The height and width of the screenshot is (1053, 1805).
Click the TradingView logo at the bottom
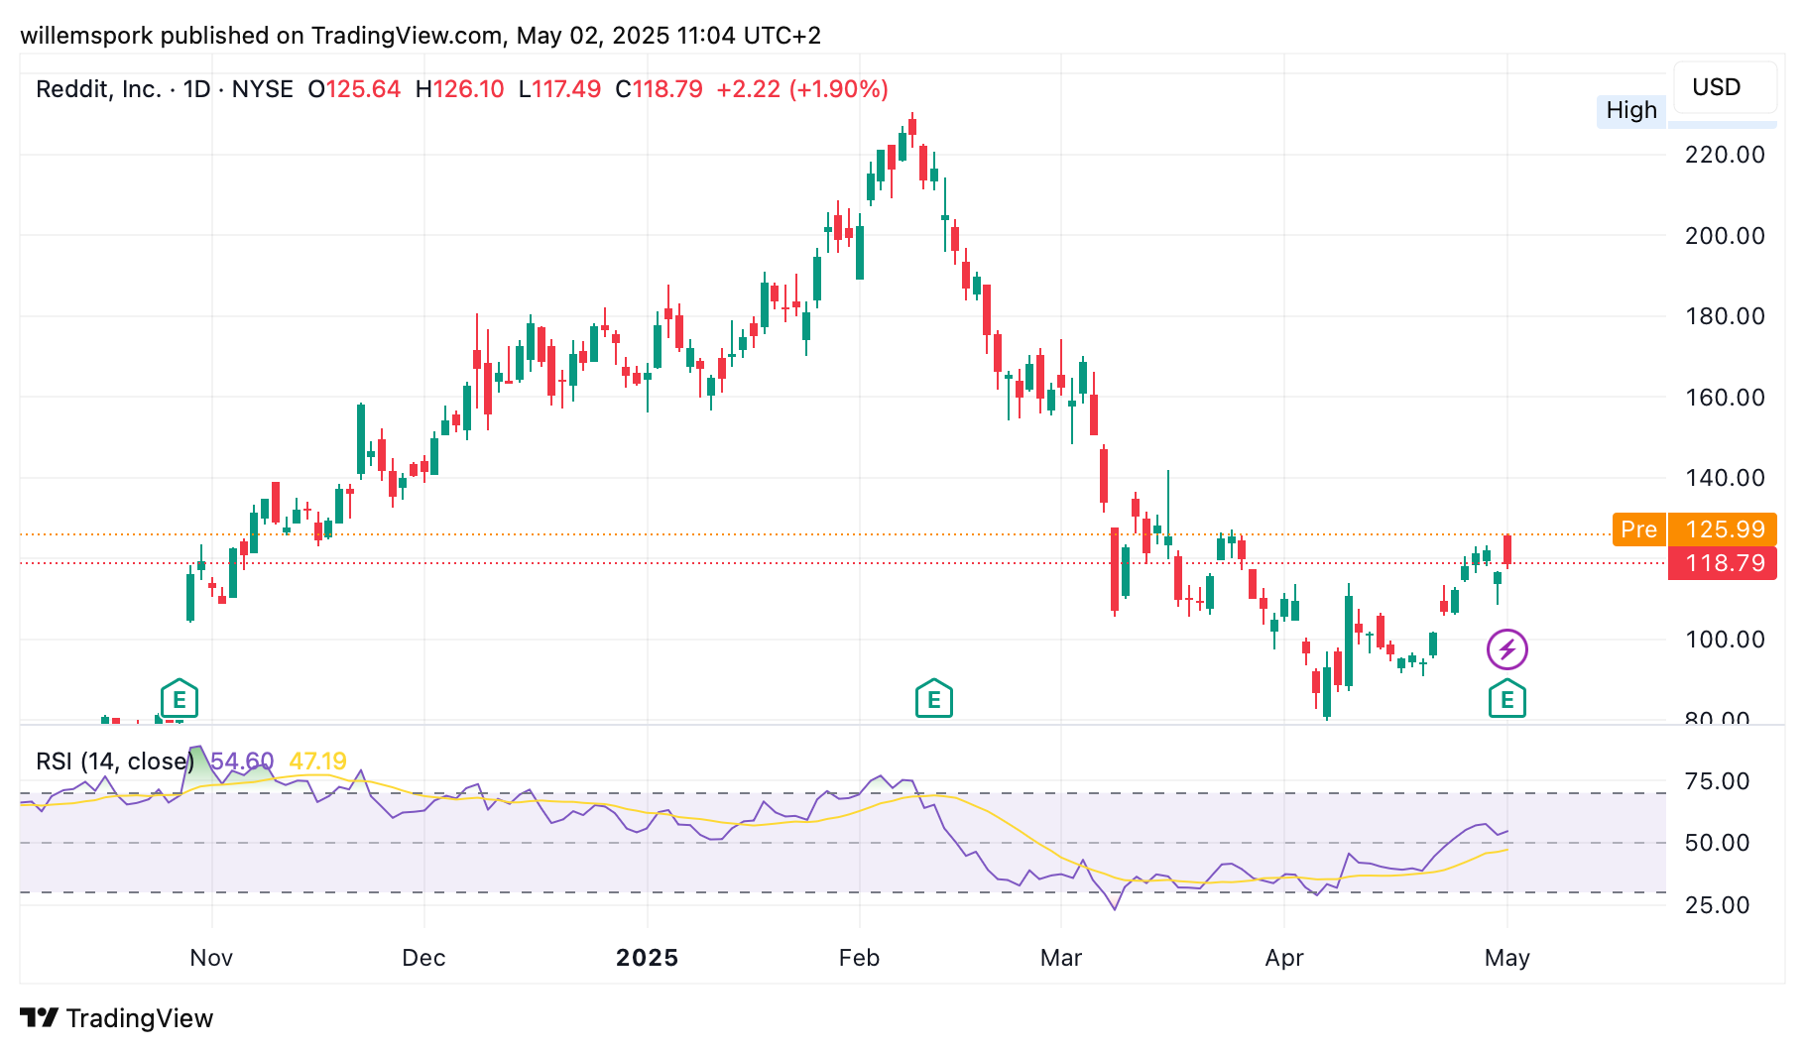click(117, 1018)
